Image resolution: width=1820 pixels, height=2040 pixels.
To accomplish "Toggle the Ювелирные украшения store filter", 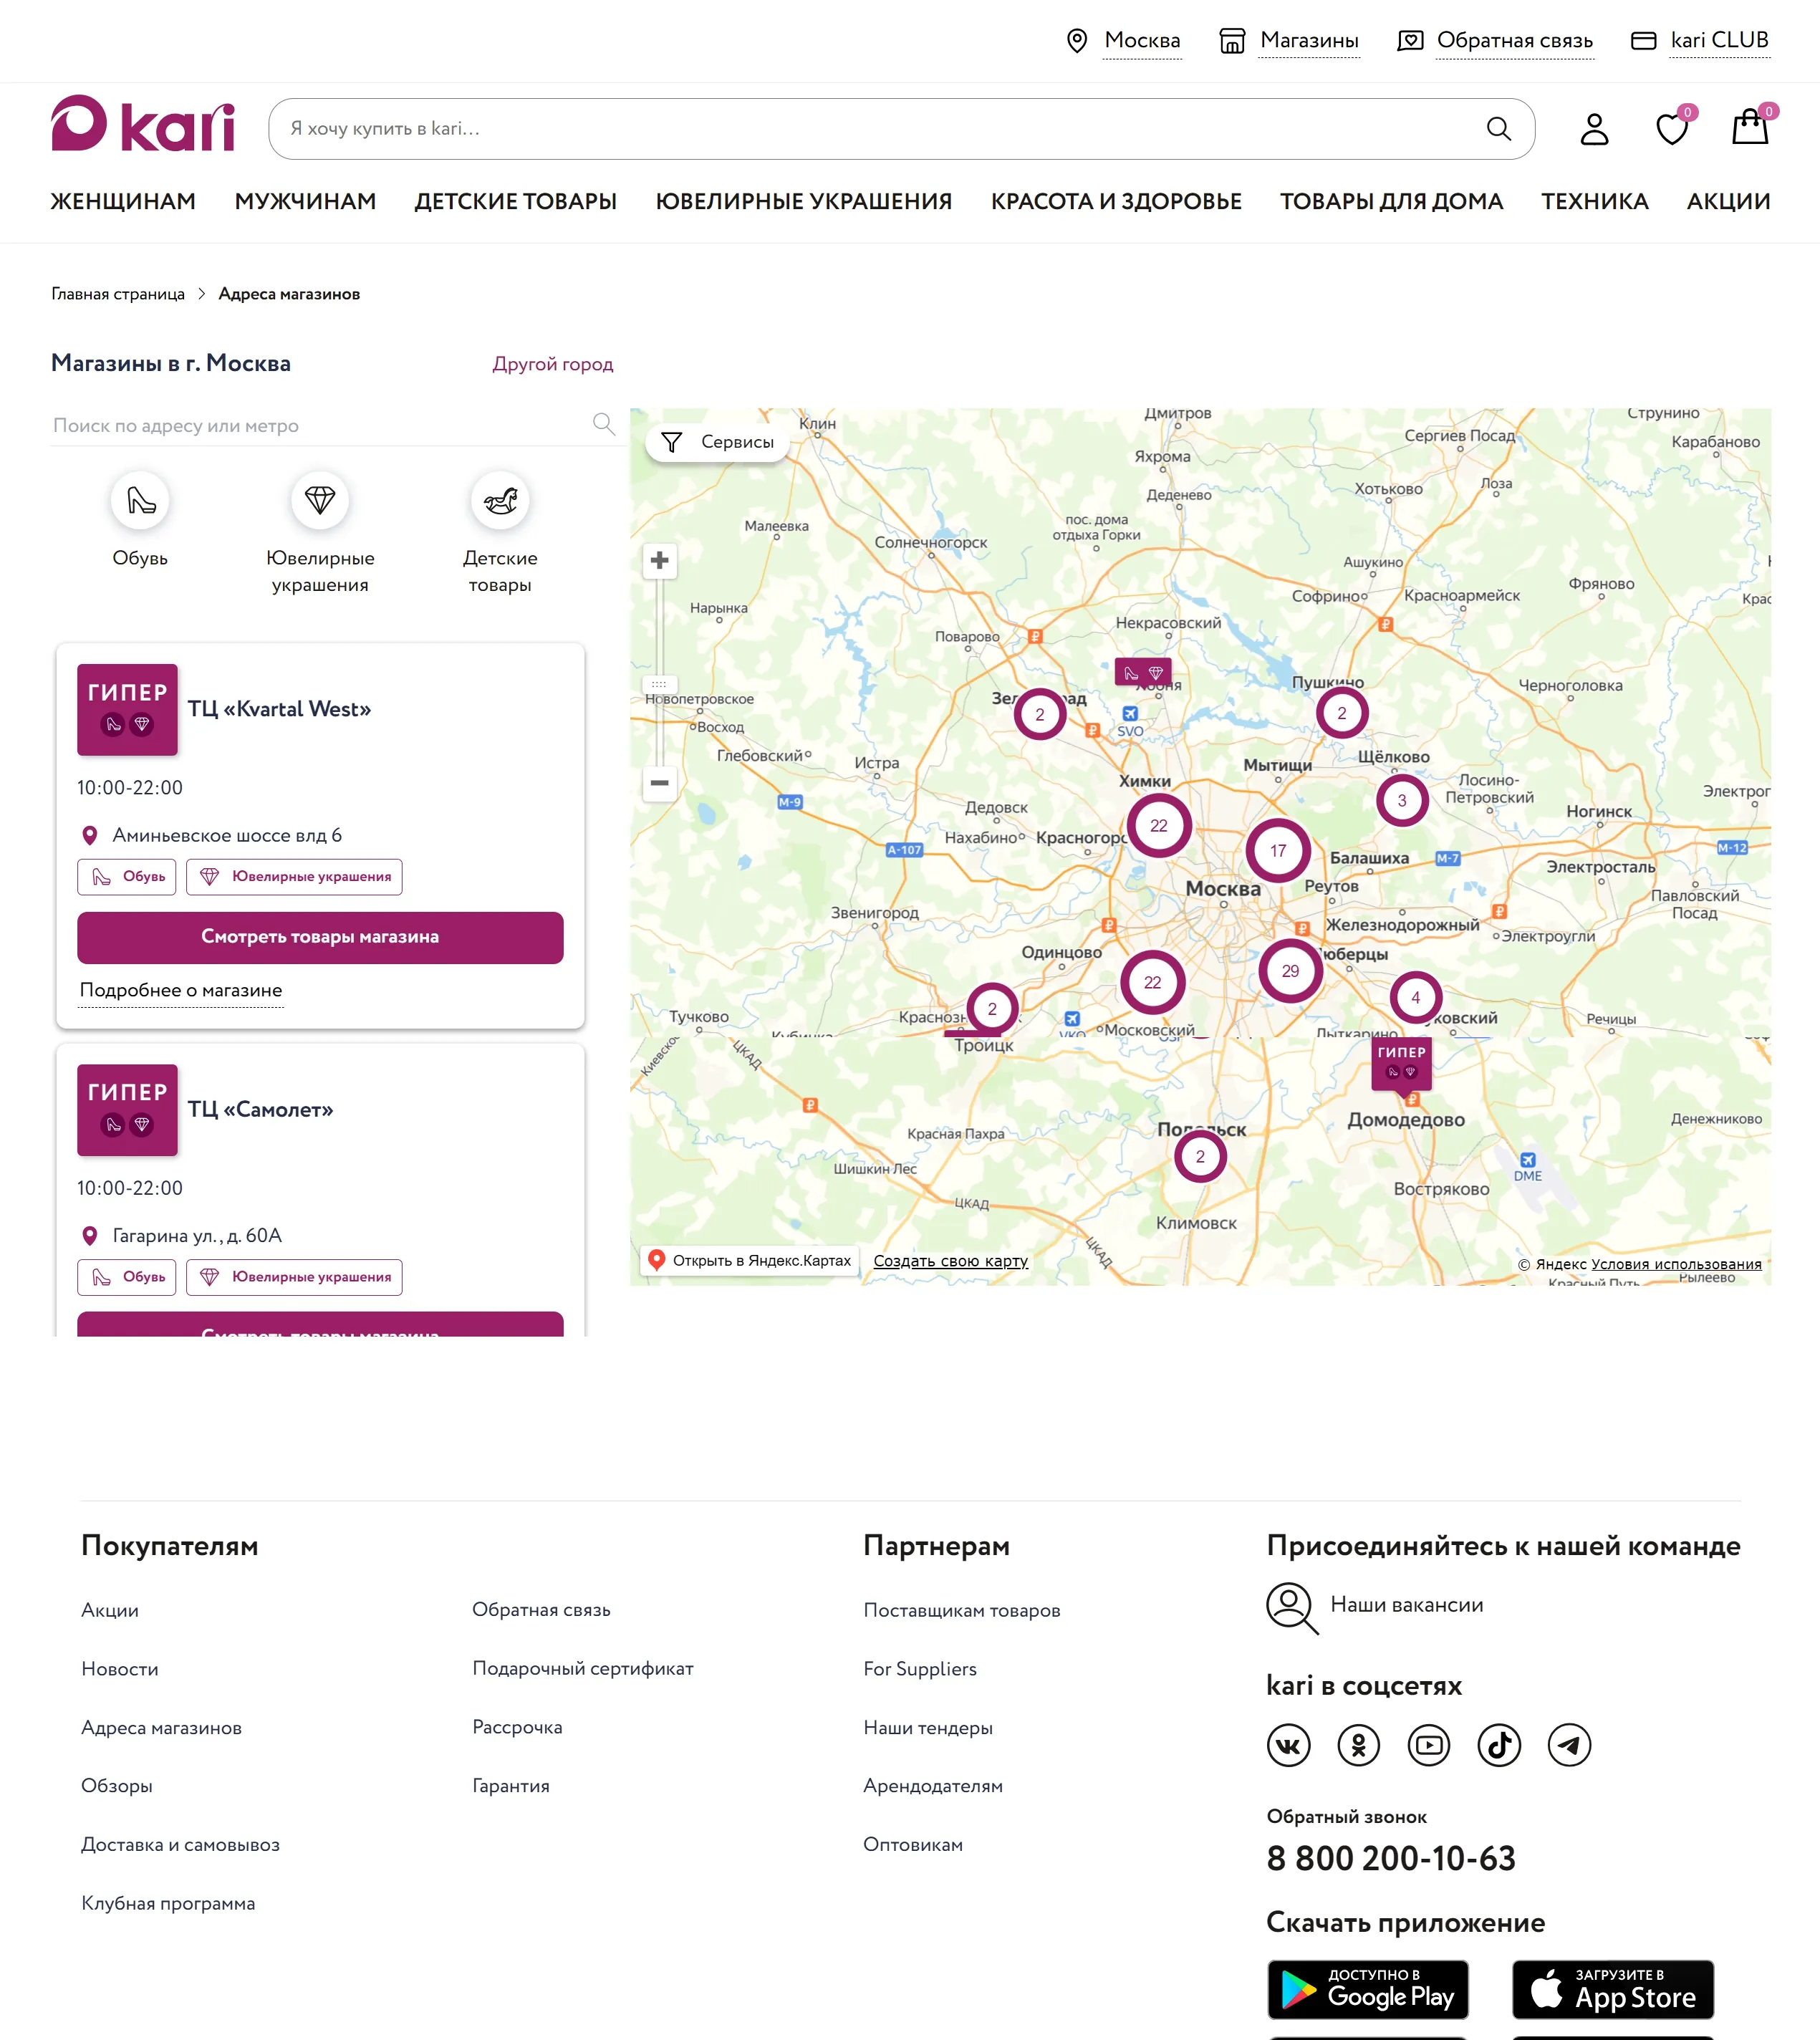I will [320, 501].
